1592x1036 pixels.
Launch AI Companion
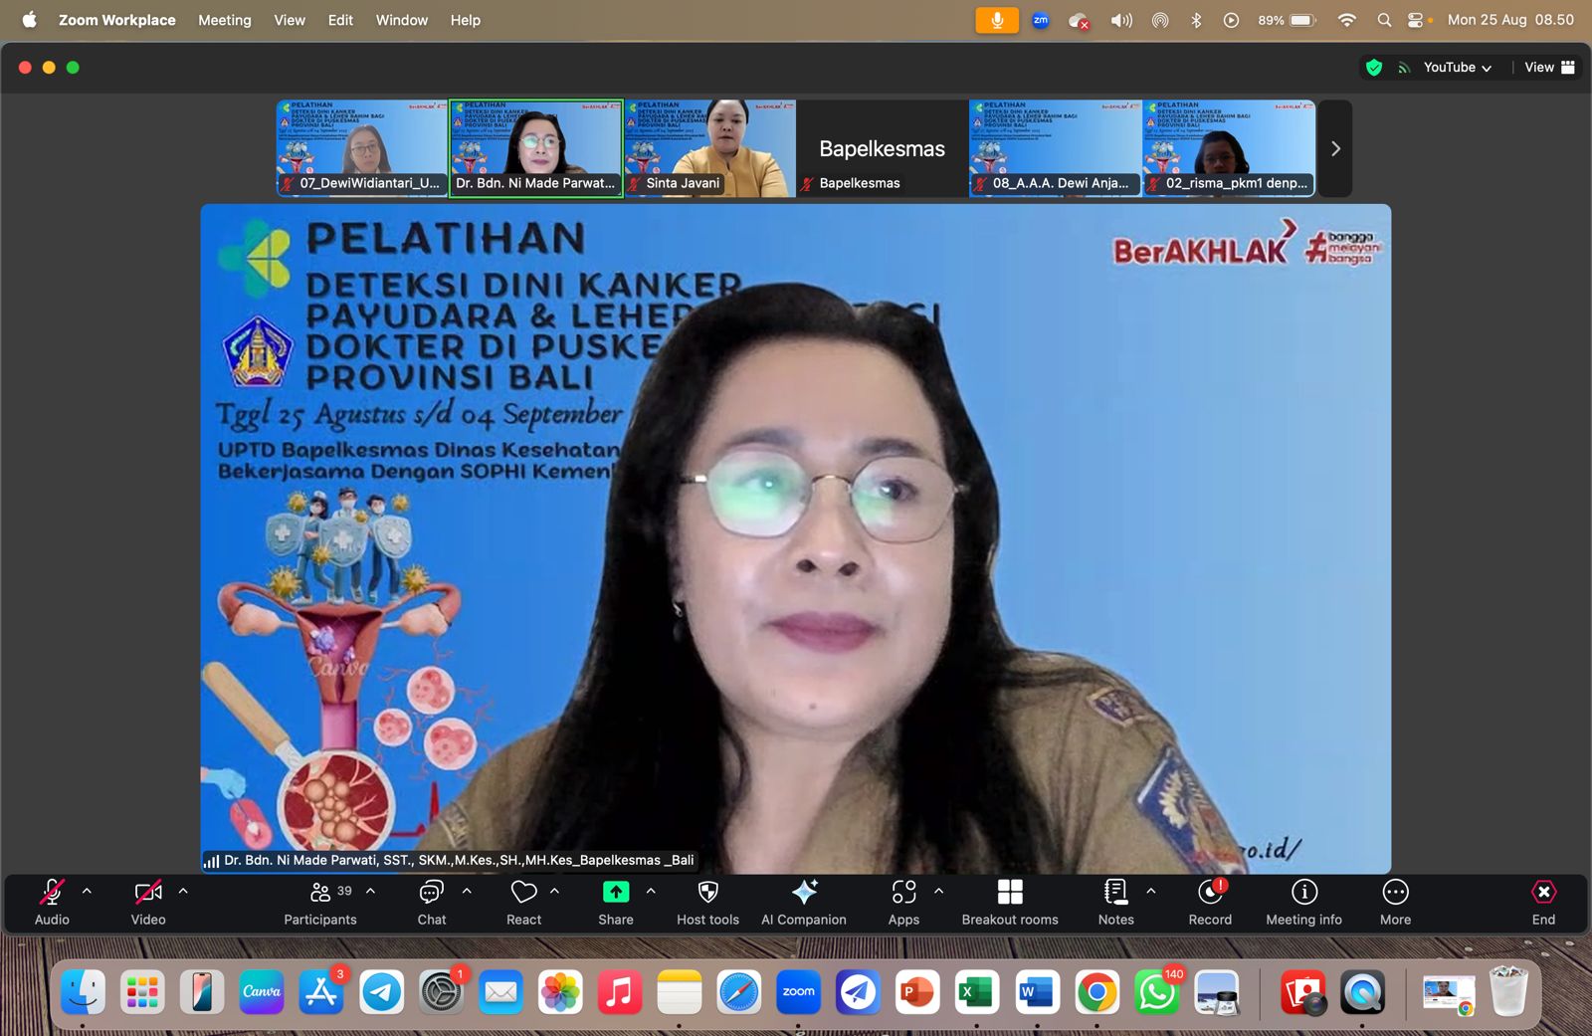coord(804,903)
